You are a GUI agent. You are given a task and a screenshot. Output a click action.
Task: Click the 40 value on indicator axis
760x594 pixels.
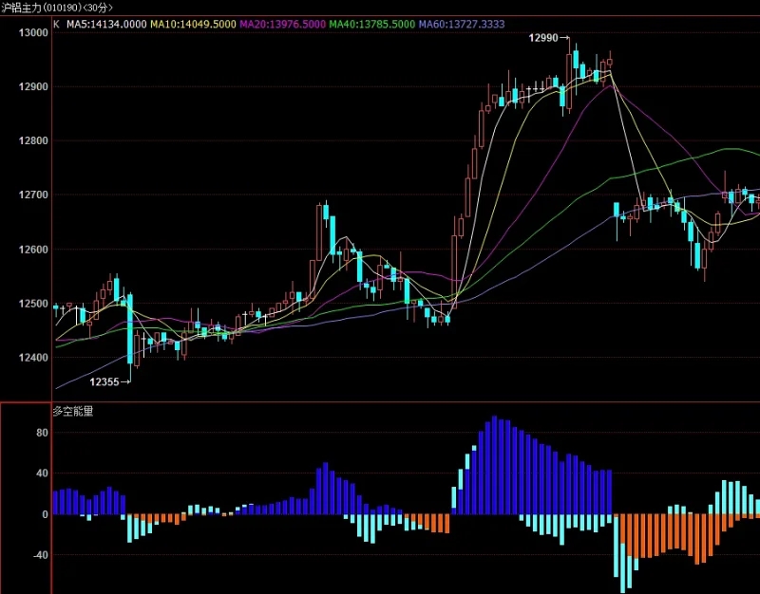pos(42,473)
